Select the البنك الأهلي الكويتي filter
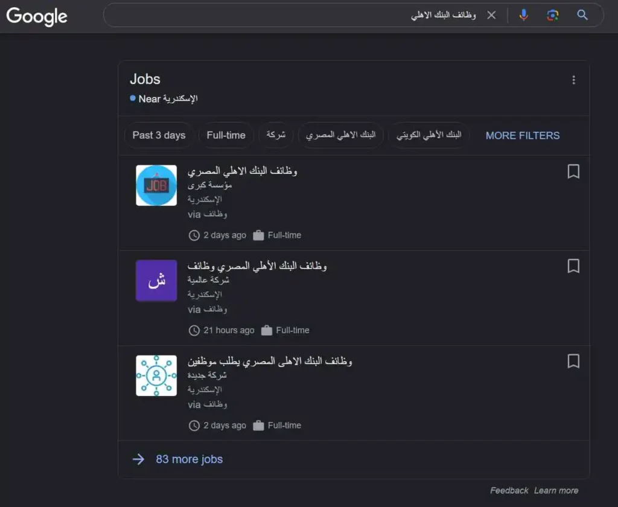The height and width of the screenshot is (507, 618). 428,135
